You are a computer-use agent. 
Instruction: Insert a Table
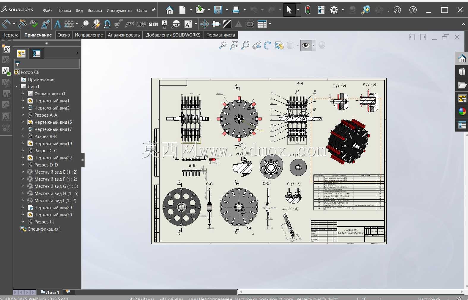[x=262, y=24]
